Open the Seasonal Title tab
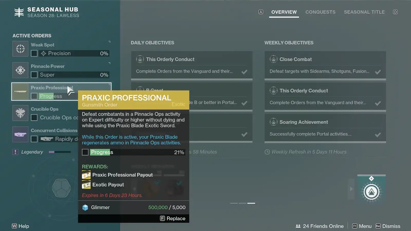Screen dimensions: 411x231 (364, 12)
